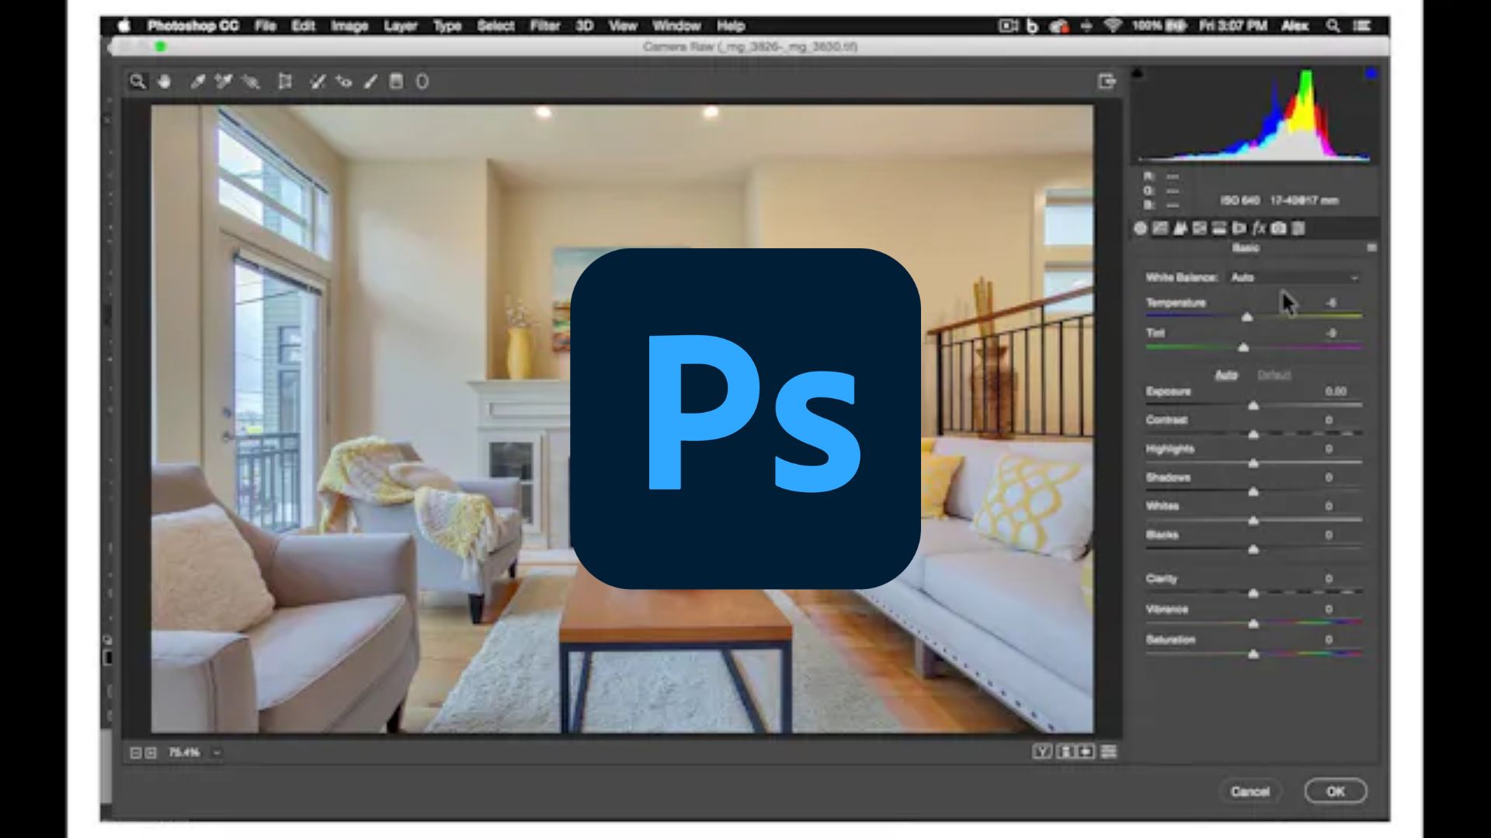
Task: Select the Color Sampler tool
Action: pos(224,81)
